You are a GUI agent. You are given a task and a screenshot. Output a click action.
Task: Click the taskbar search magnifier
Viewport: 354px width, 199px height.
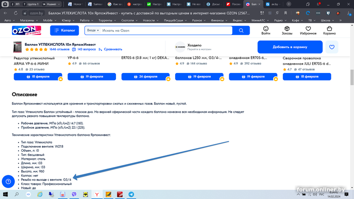(17, 194)
